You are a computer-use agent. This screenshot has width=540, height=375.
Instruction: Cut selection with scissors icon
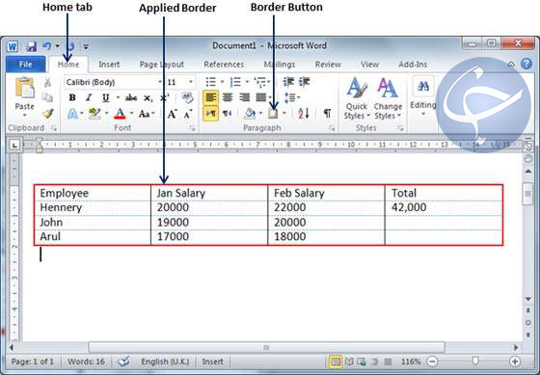click(47, 82)
